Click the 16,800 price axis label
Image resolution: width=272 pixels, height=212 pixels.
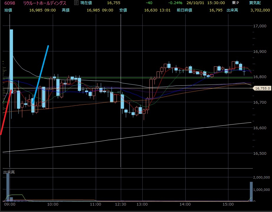260,77
